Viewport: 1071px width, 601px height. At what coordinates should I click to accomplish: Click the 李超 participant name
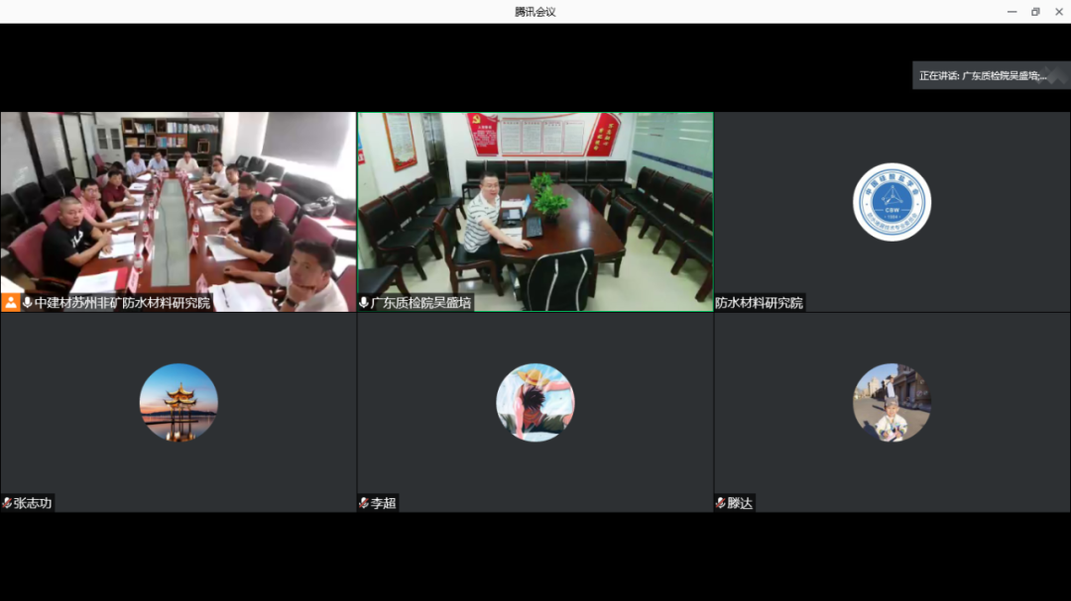tap(384, 503)
